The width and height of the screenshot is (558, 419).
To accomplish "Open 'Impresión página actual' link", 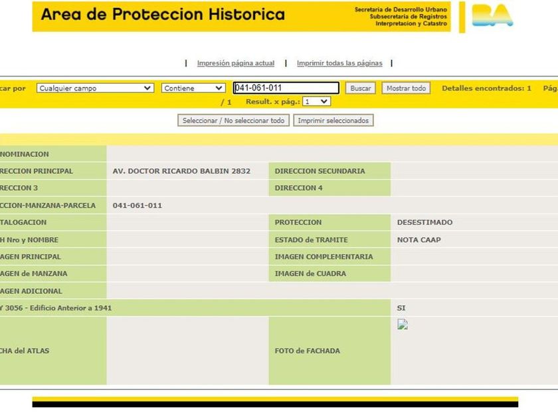I will [235, 63].
